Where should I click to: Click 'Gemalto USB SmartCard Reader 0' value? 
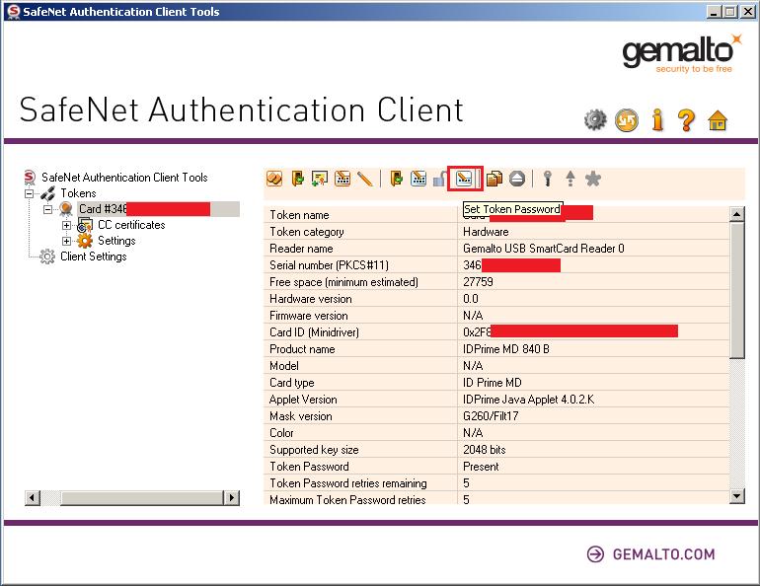543,249
